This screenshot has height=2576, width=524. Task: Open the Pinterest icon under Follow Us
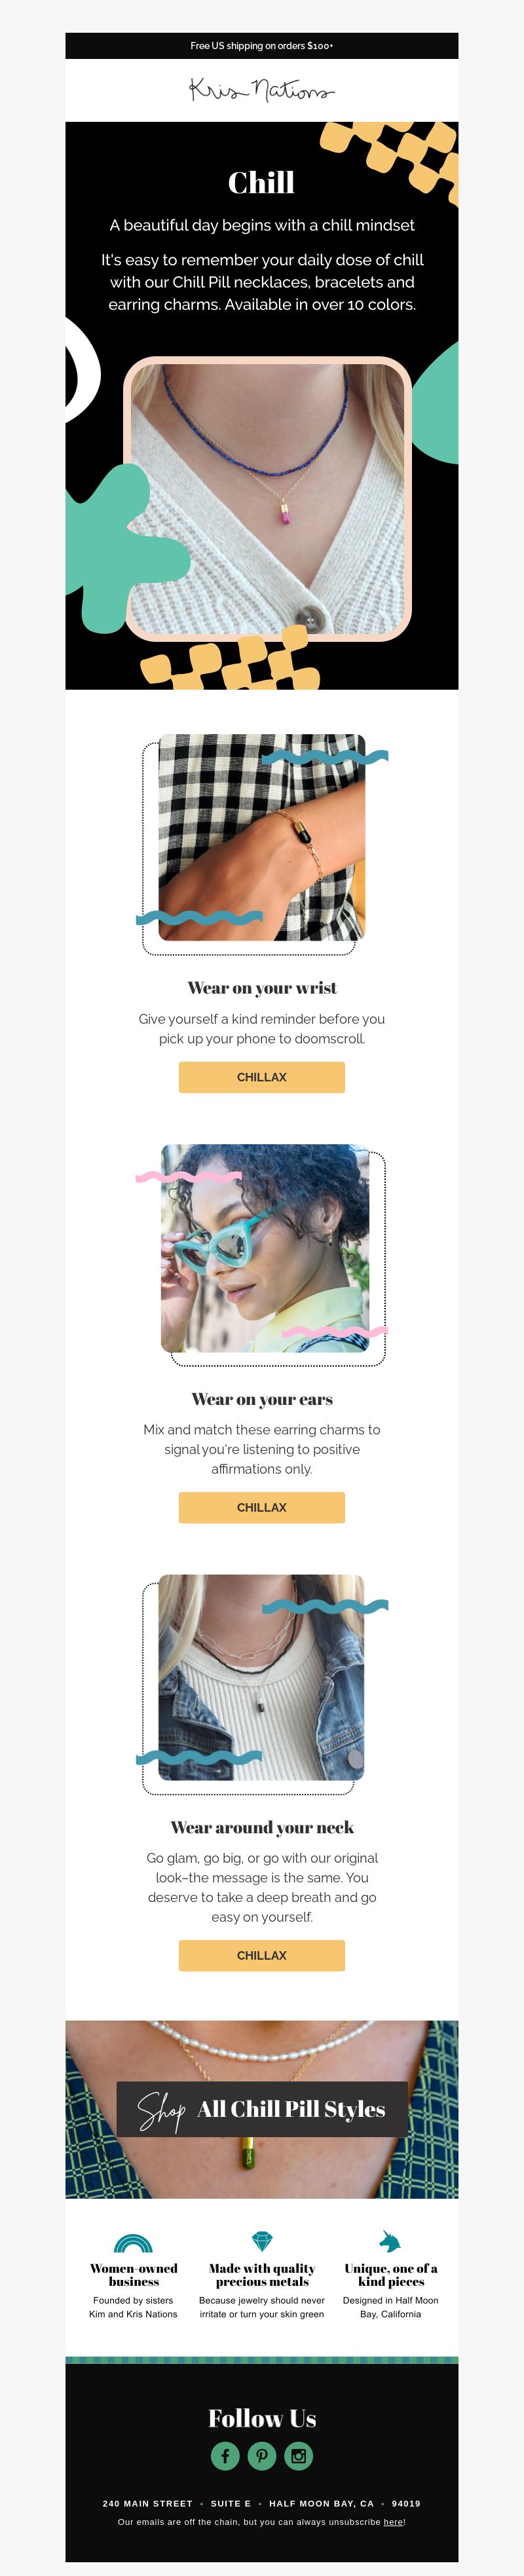click(262, 2455)
